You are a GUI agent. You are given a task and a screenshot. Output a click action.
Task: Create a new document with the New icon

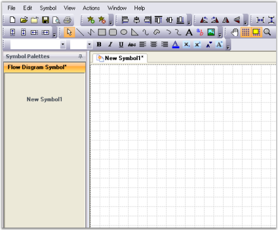(x=13, y=20)
